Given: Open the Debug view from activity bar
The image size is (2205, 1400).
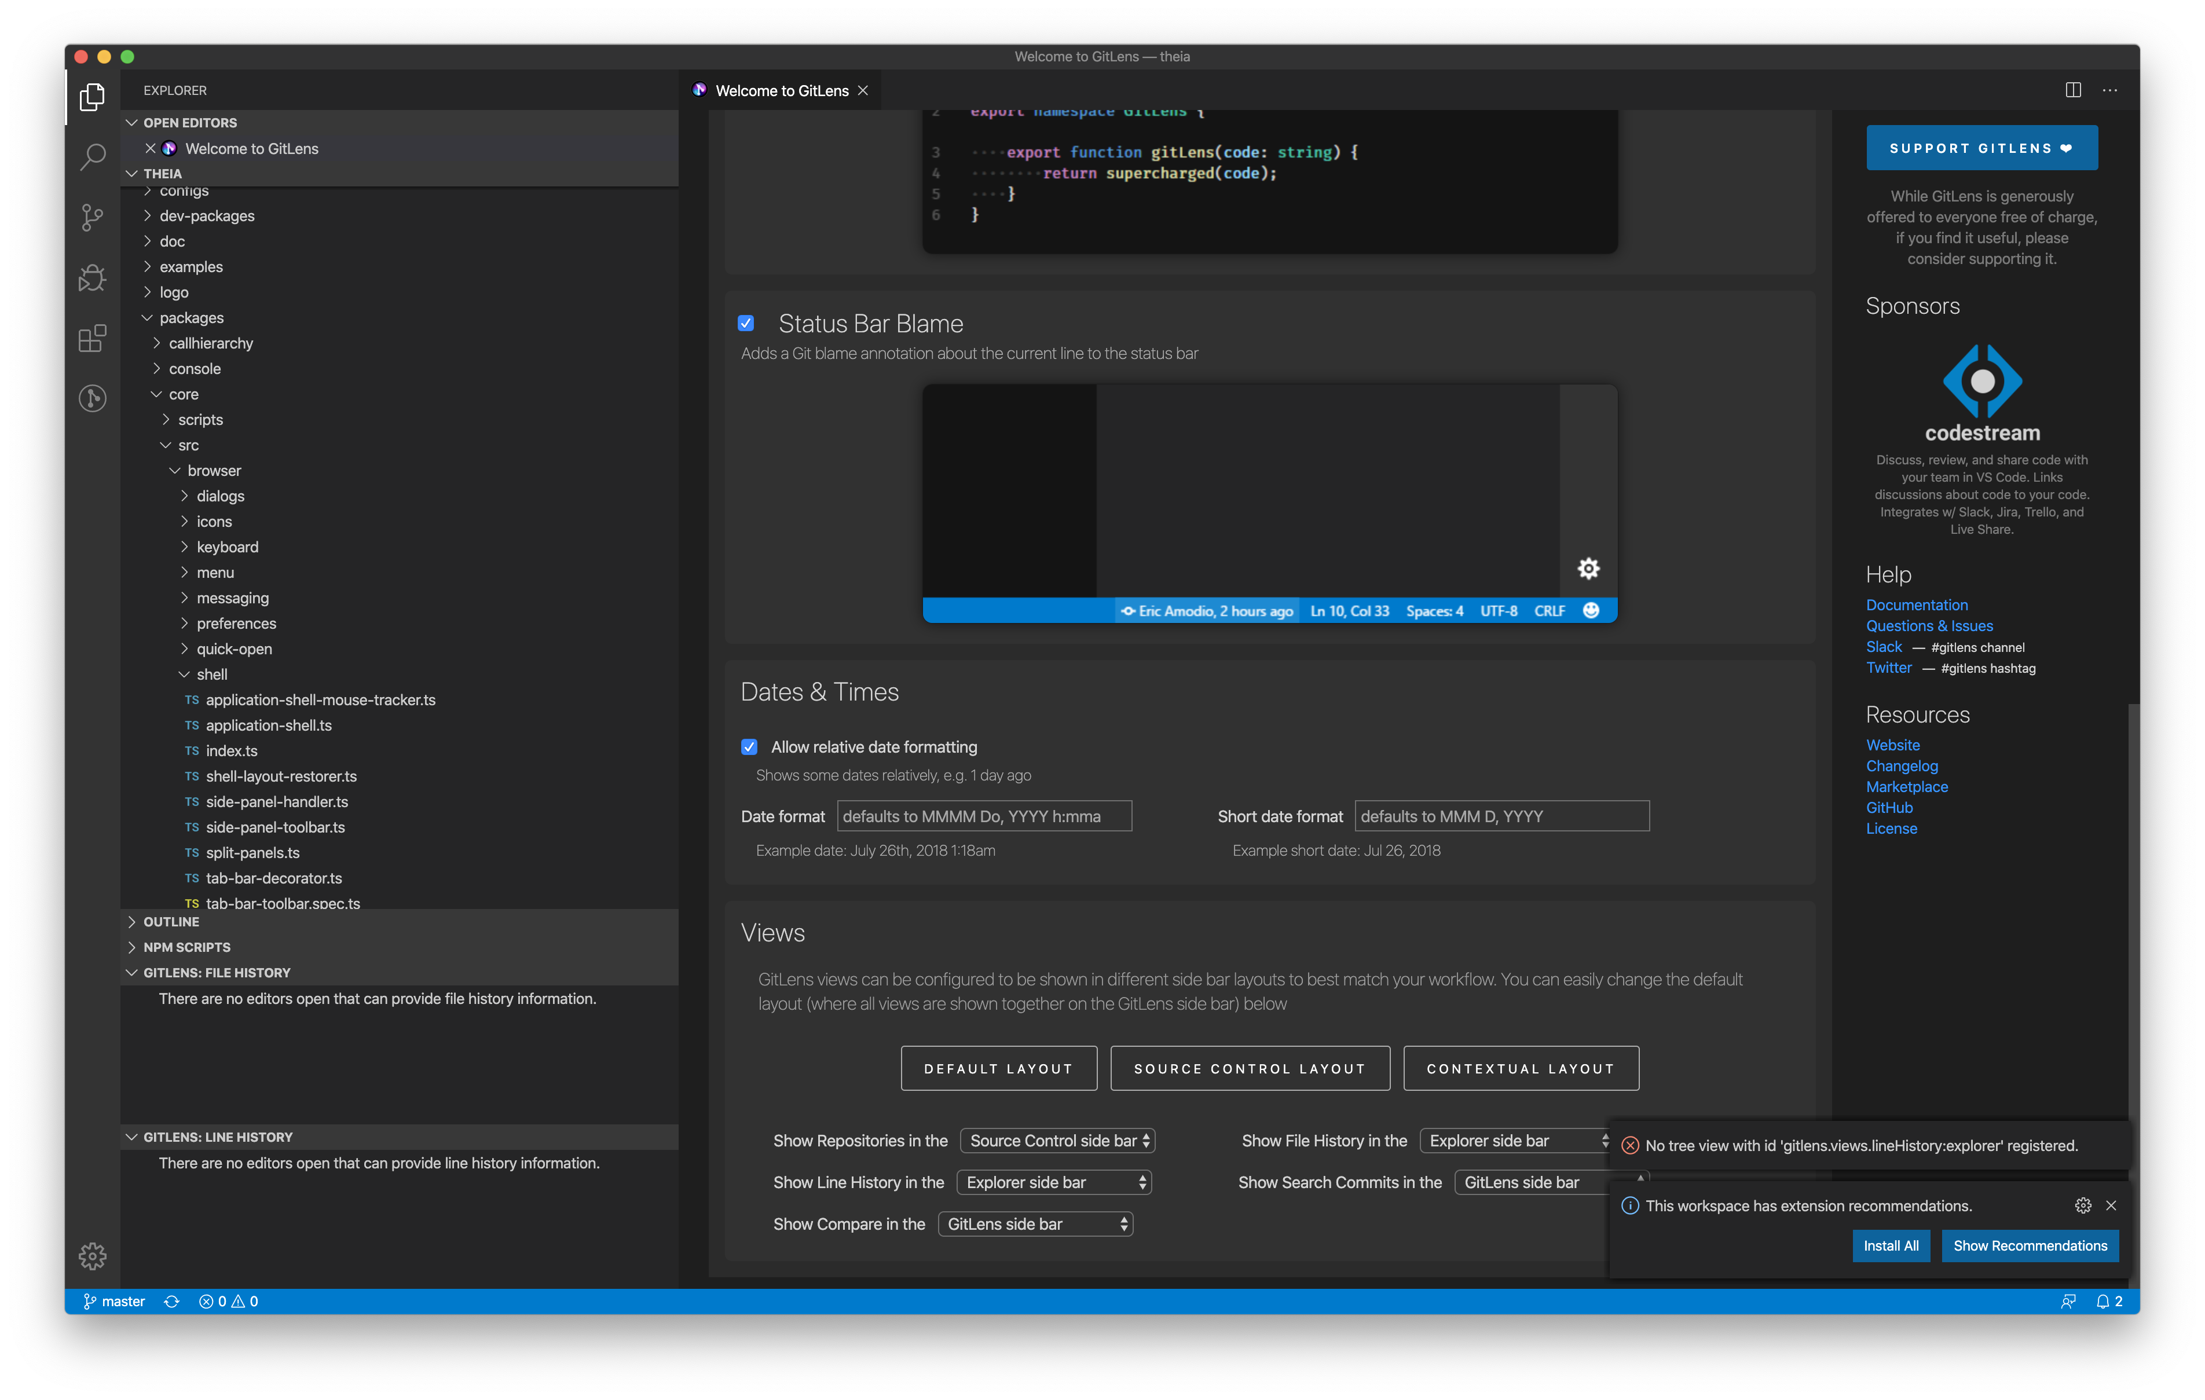Looking at the screenshot, I should point(91,277).
